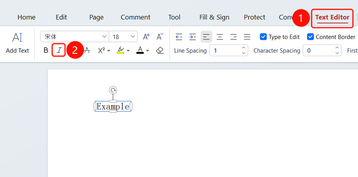Switch to the Tool tab
This screenshot has width=358, height=177.
174,17
